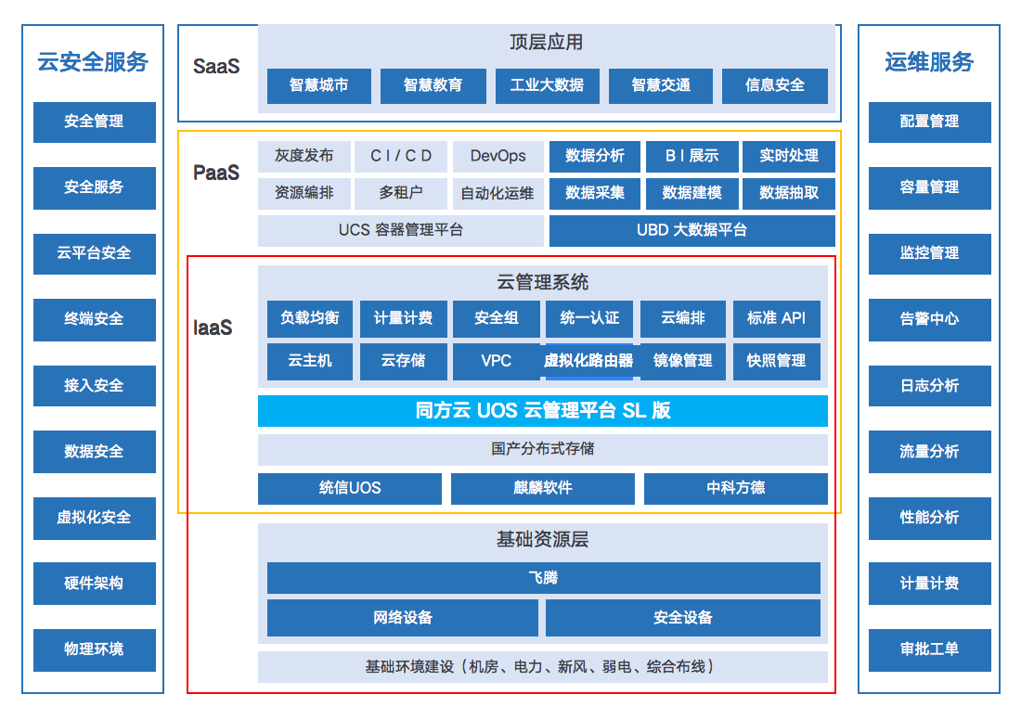
Task: Click the 资源编排 box
Action: point(304,193)
